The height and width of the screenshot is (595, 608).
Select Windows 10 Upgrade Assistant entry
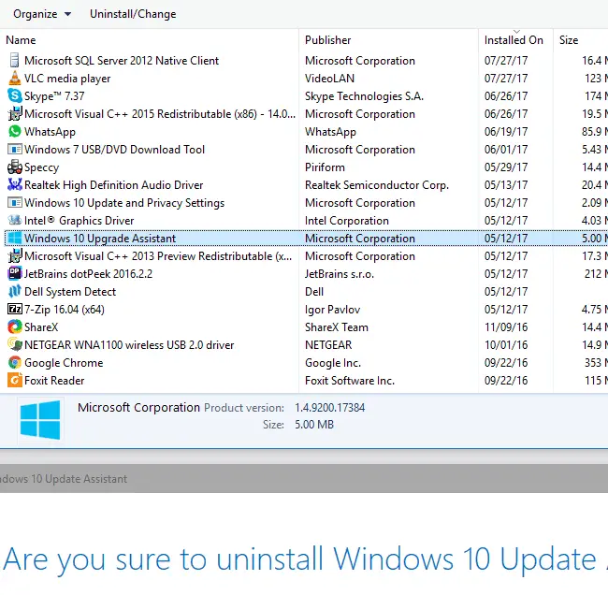tap(100, 239)
